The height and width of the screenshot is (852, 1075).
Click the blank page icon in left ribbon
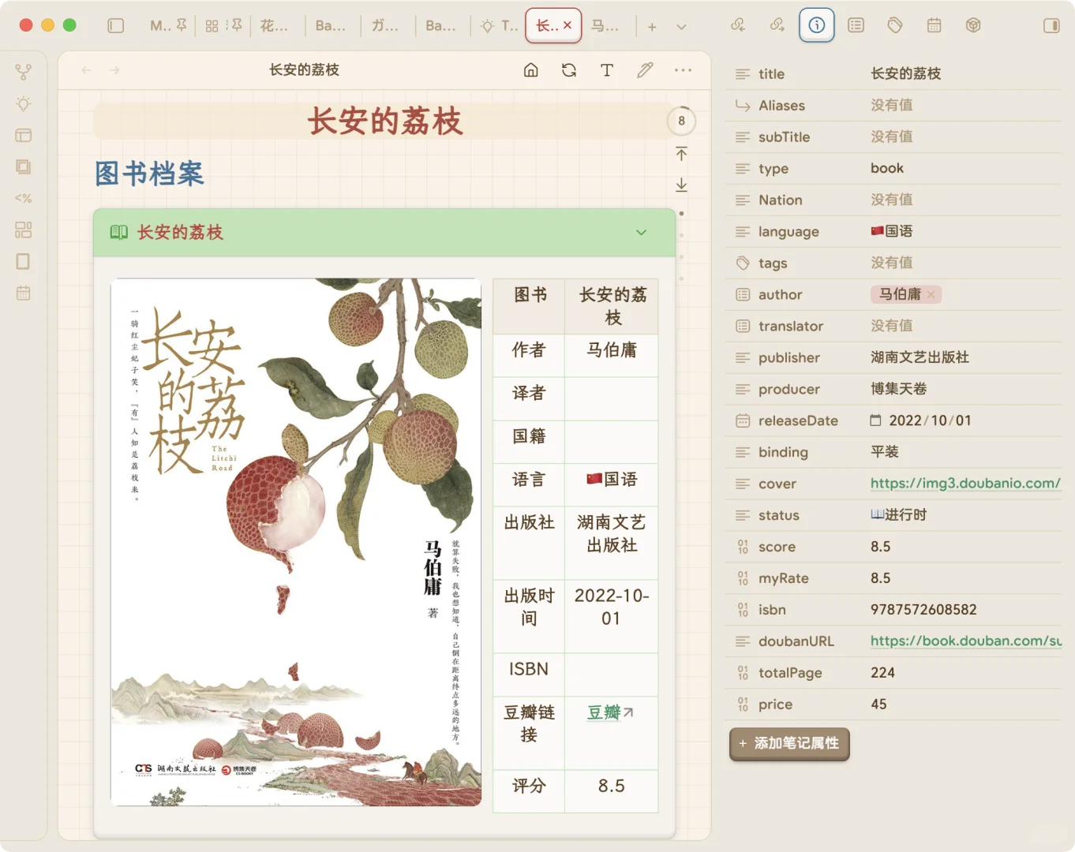tap(24, 262)
